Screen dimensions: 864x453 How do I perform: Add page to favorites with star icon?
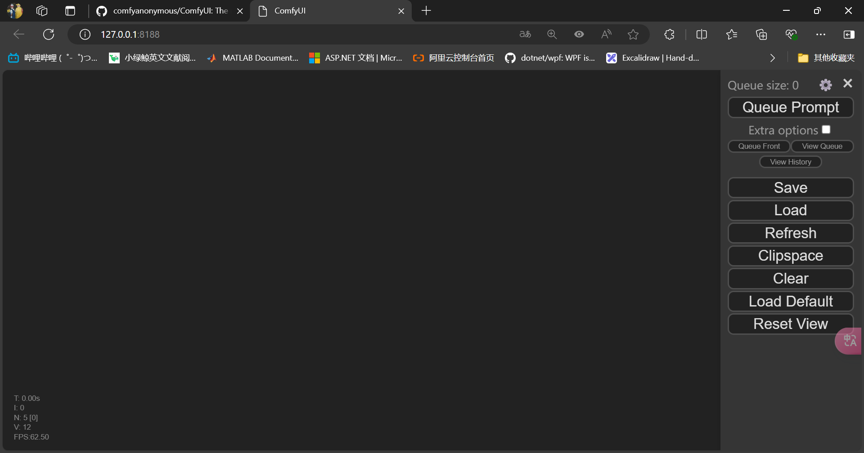click(633, 34)
